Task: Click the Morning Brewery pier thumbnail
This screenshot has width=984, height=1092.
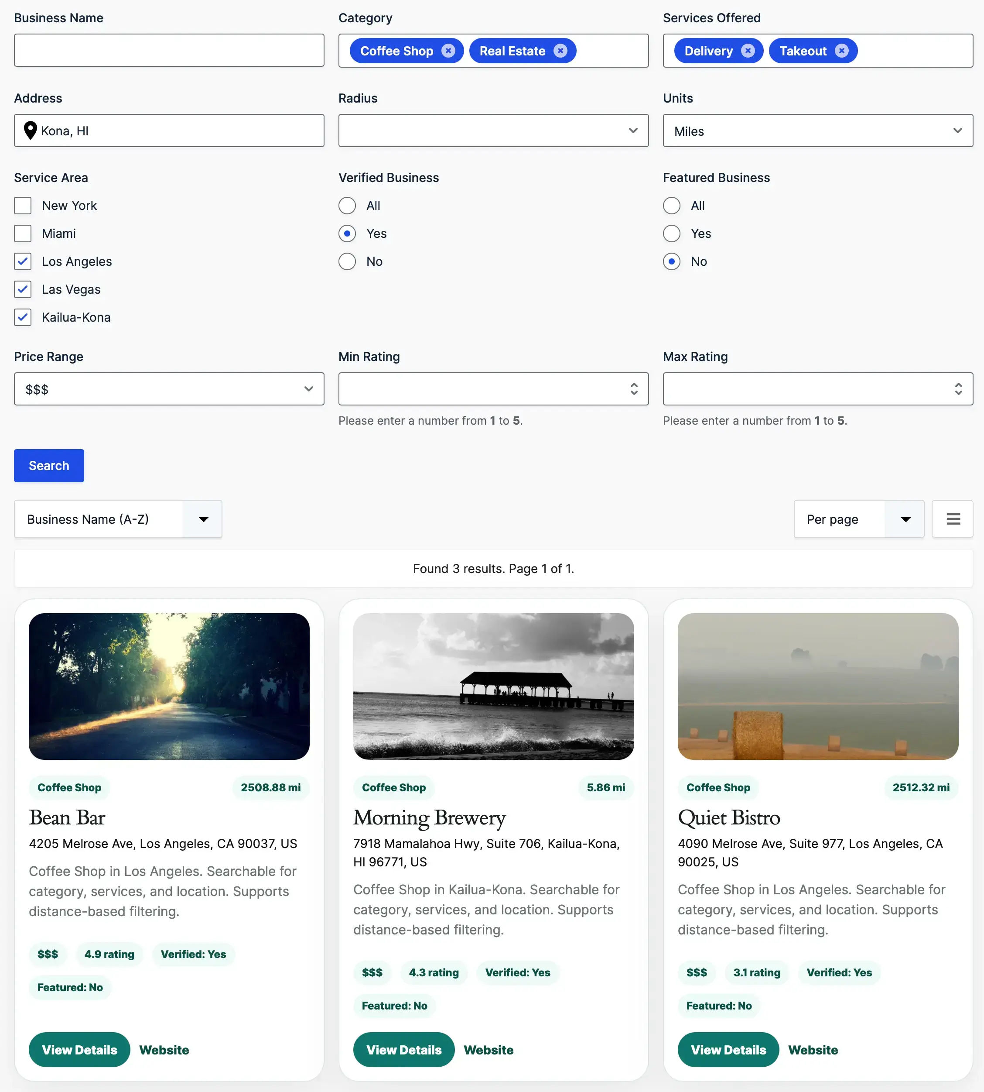Action: click(493, 686)
